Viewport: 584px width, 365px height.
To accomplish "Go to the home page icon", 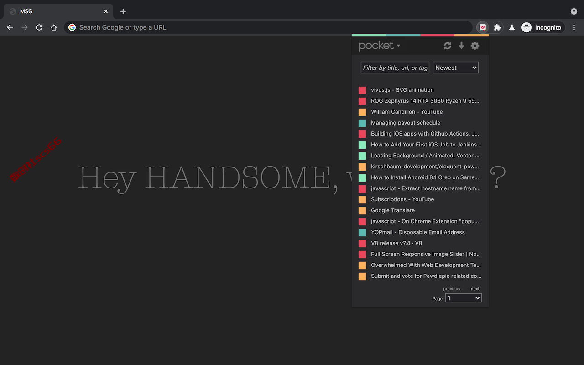I will pyautogui.click(x=54, y=27).
